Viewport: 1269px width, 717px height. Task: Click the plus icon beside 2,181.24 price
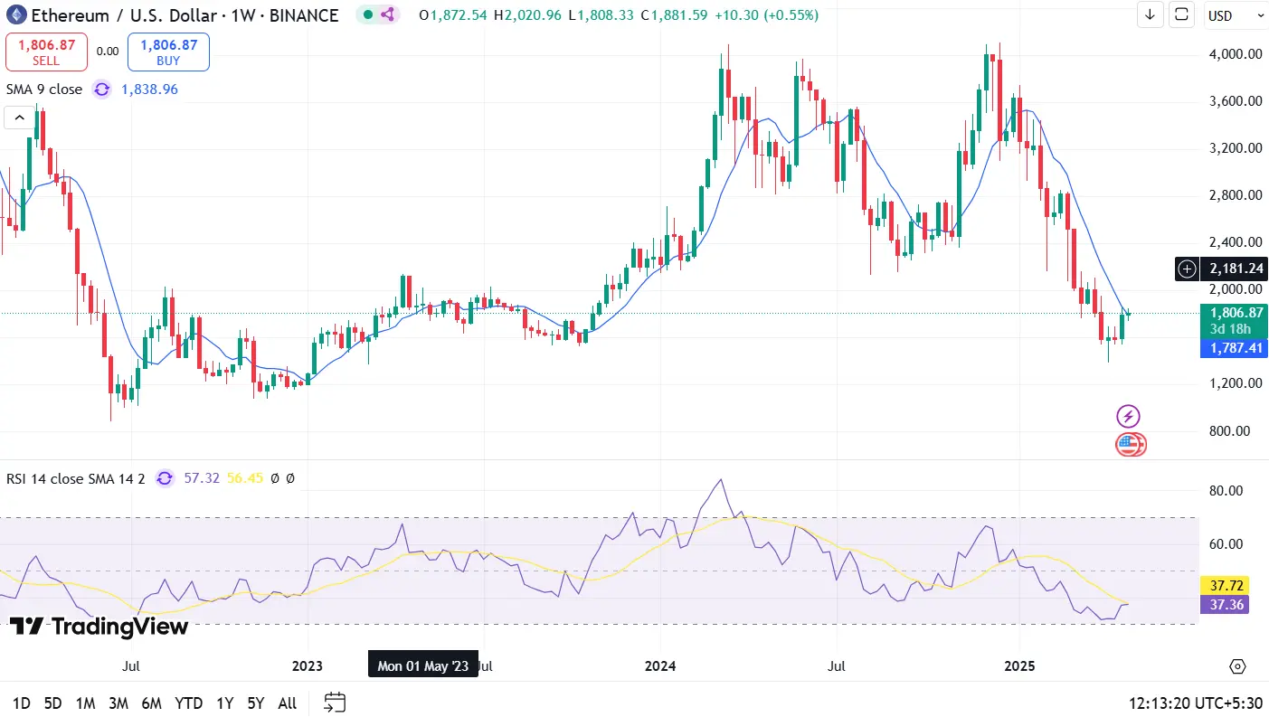click(x=1187, y=269)
